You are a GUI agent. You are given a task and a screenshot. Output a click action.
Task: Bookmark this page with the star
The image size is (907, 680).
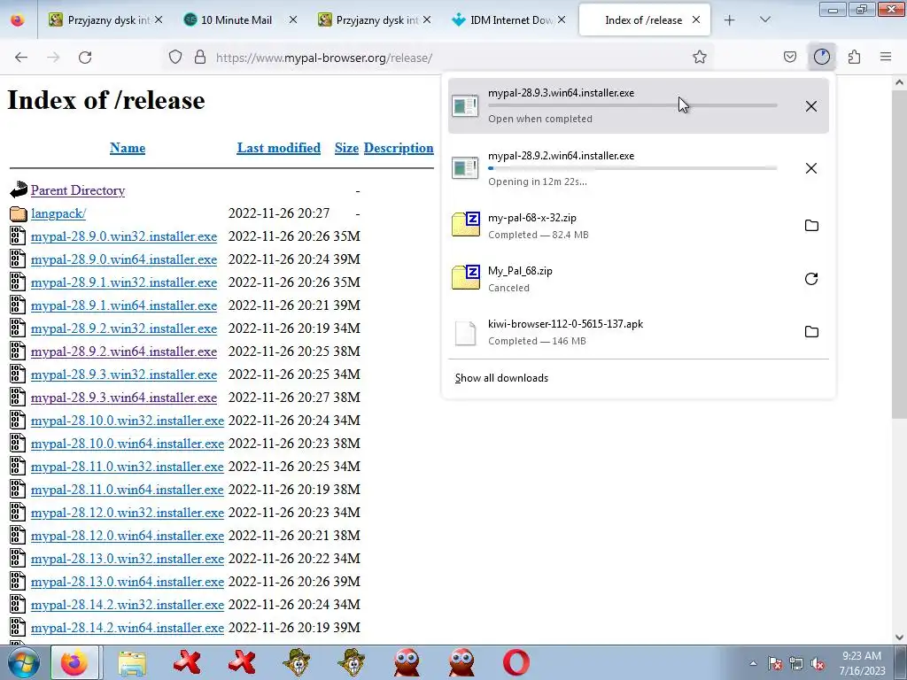pyautogui.click(x=700, y=57)
